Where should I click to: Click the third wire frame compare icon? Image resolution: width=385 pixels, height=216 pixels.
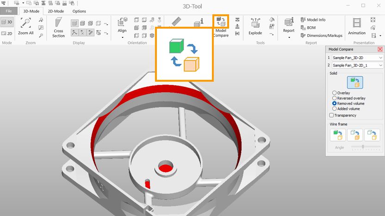(372, 134)
